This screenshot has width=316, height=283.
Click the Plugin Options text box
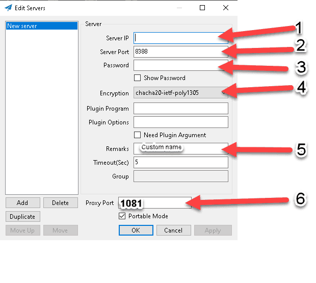point(181,122)
